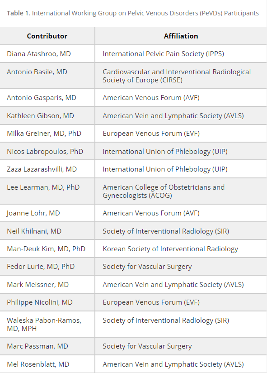This screenshot has width=267, height=373.
Task: Click the ACOG affiliation cell
Action: coord(181,191)
